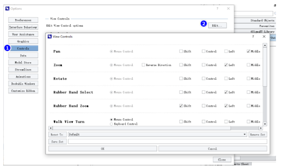Select the Streamlines category
Viewport: 281px width, 167px height.
[x=23, y=69]
